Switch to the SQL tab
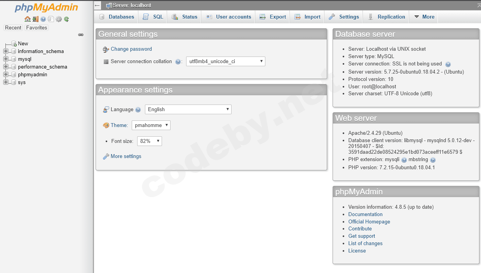Viewport: 481px width, 273px height. click(x=153, y=17)
